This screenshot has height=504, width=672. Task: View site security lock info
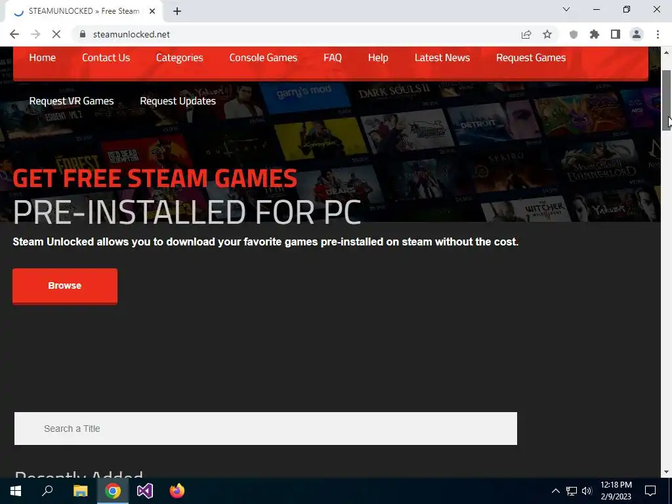coord(83,34)
